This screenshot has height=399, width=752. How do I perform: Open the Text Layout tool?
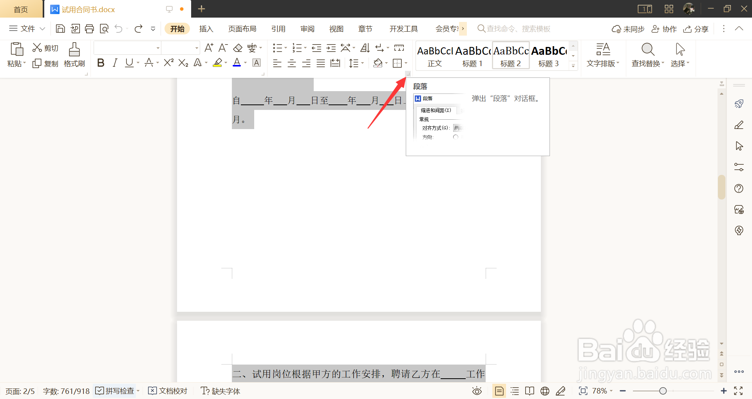tap(603, 55)
